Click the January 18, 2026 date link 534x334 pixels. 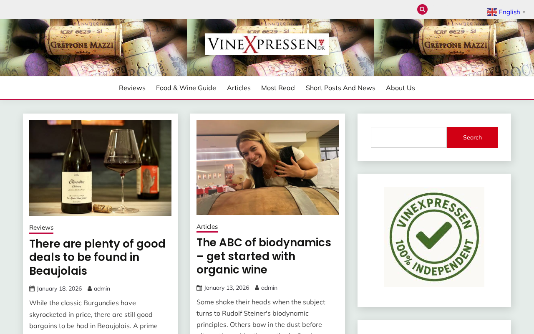pos(59,288)
